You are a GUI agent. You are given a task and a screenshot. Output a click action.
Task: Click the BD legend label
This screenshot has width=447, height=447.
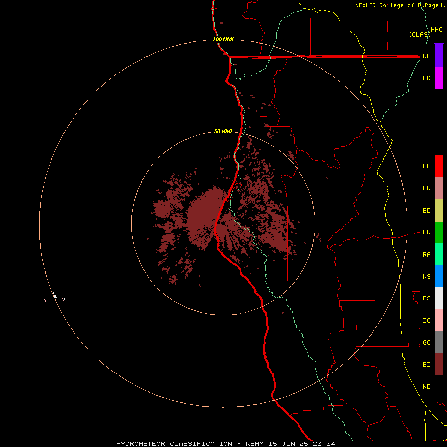pos(426,211)
